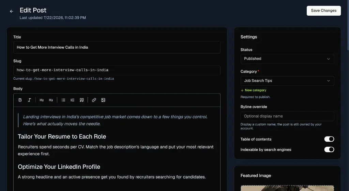Image resolution: width=349 pixels, height=191 pixels.
Task: Click the page's vertical scrollbar
Action: click(x=348, y=25)
